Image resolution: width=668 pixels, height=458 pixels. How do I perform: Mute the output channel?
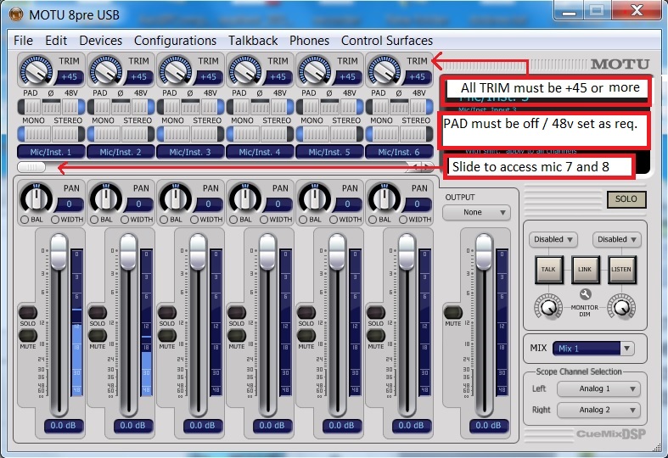pyautogui.click(x=453, y=312)
